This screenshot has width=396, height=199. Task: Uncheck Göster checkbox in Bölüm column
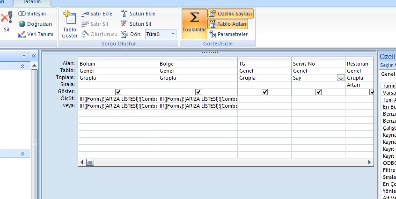(x=118, y=92)
